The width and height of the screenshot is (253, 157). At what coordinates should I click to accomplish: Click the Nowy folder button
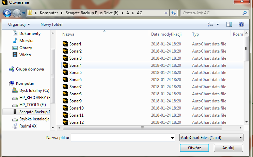pyautogui.click(x=51, y=24)
